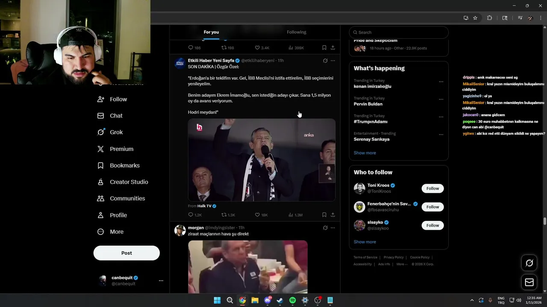This screenshot has width=547, height=307.
Task: Switch to the Following tab
Action: (296, 32)
